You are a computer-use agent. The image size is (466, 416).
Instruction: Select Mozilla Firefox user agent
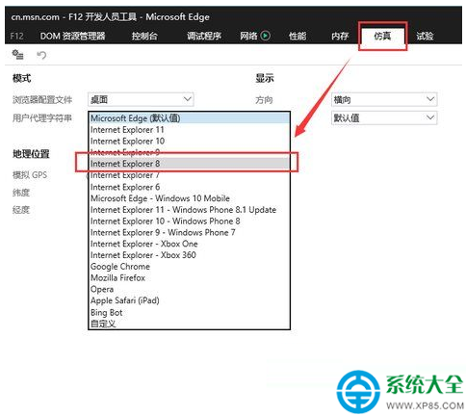click(189, 277)
